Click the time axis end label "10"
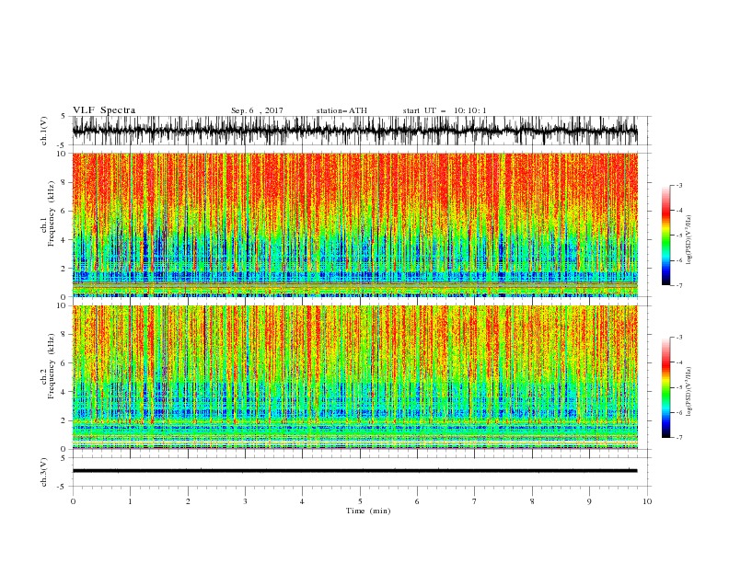Viewport: 729px width, 563px height. (x=647, y=501)
